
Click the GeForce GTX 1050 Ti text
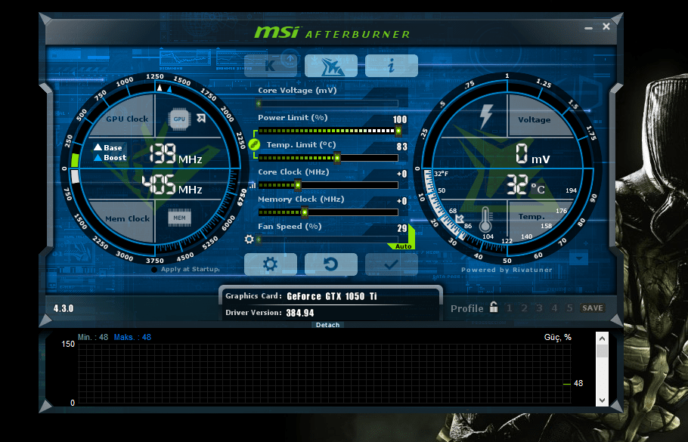[332, 296]
